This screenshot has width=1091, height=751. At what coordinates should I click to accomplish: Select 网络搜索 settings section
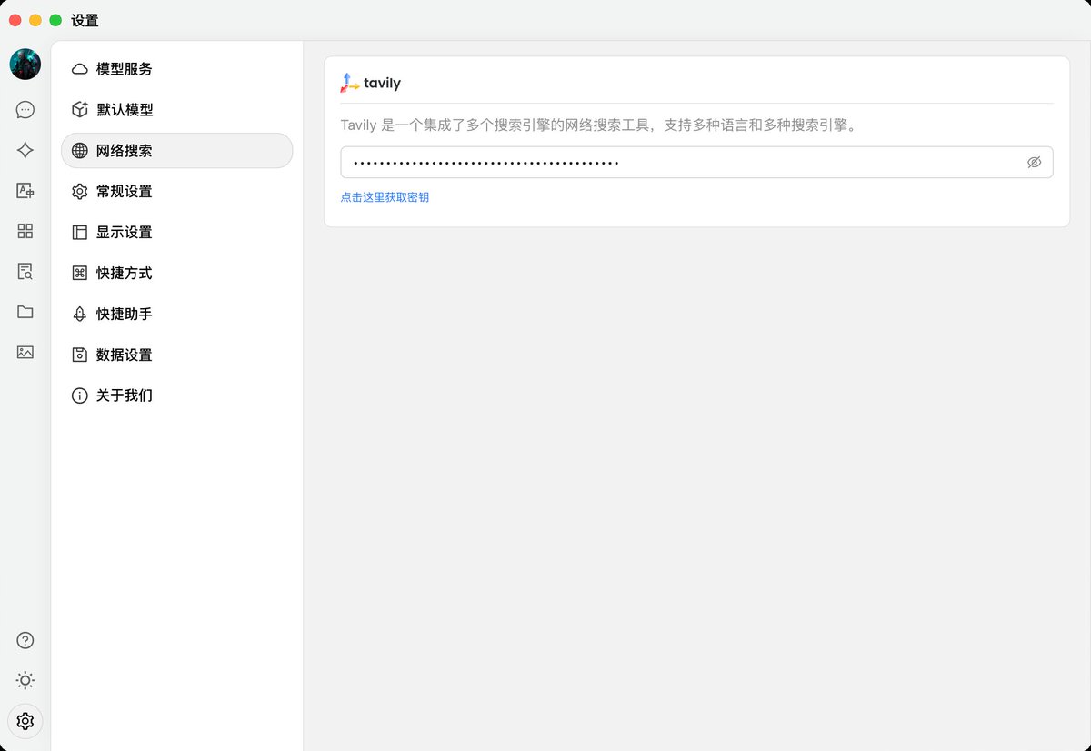click(176, 151)
